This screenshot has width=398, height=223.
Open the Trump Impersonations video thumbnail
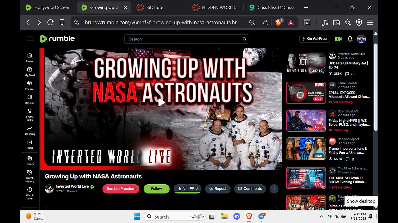coord(306,149)
